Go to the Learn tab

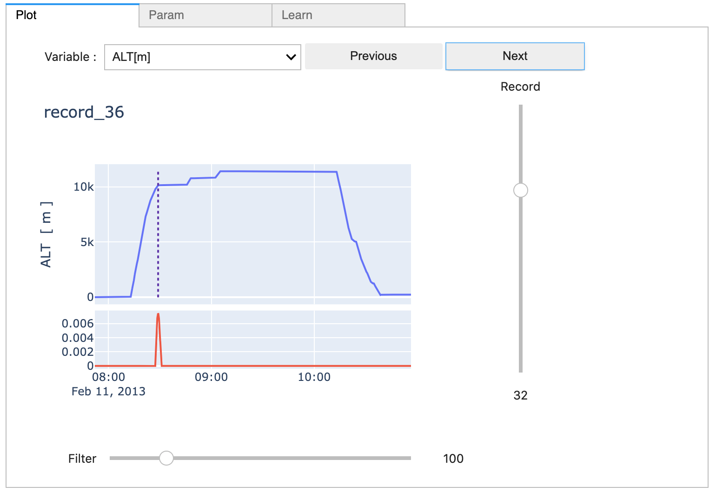click(297, 15)
